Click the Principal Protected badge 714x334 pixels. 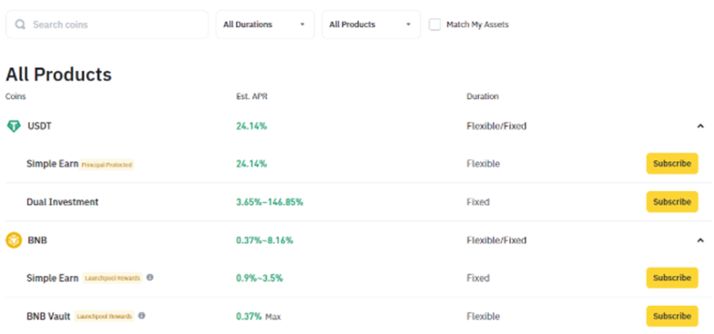coord(107,165)
